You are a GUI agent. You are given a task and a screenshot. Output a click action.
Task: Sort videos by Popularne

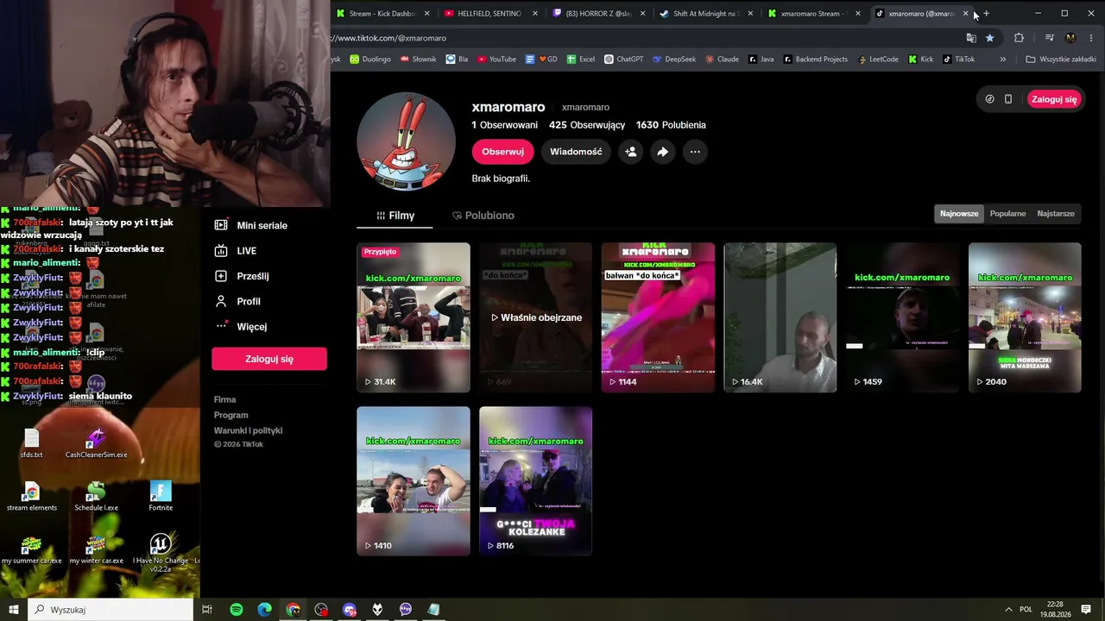tap(1008, 214)
